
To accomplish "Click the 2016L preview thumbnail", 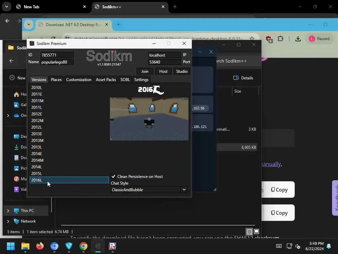I will [149, 119].
